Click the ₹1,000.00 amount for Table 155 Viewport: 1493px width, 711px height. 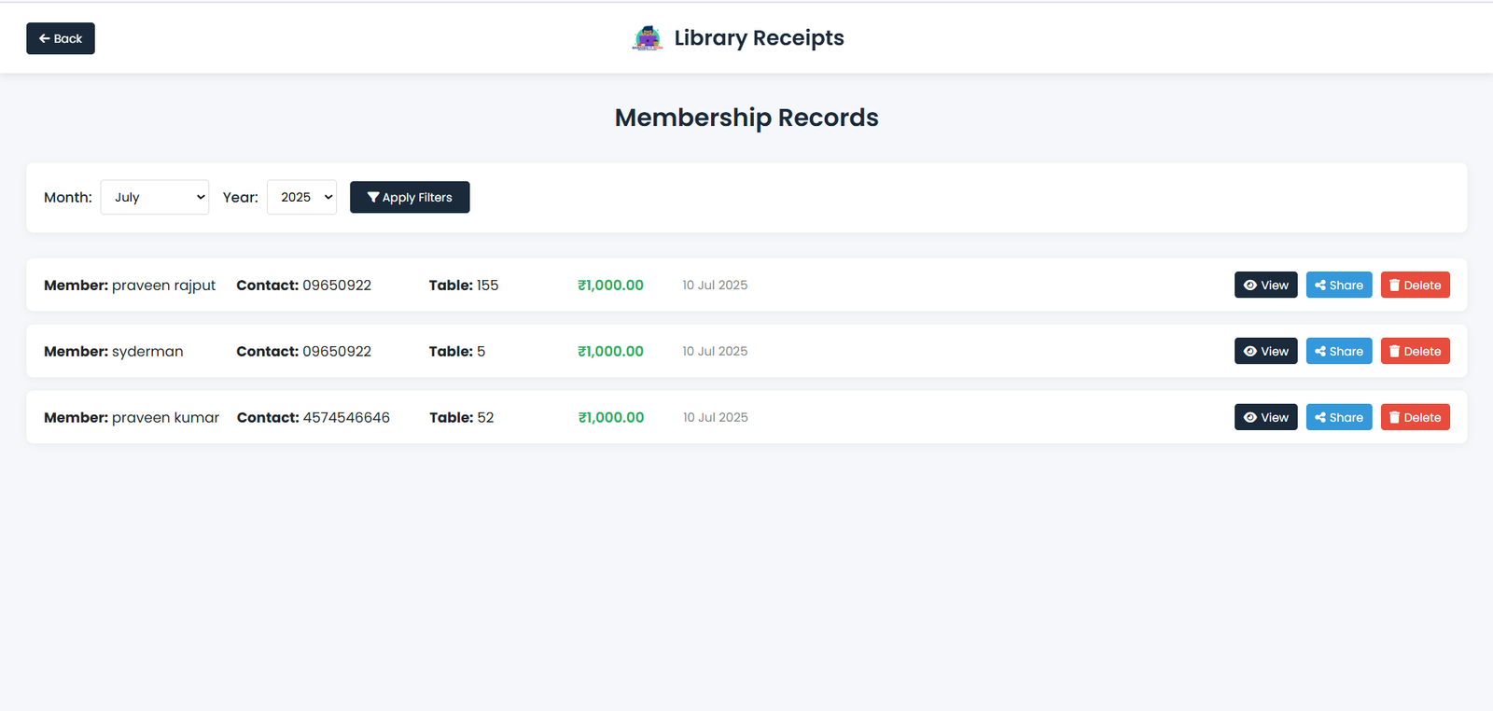pyautogui.click(x=610, y=285)
